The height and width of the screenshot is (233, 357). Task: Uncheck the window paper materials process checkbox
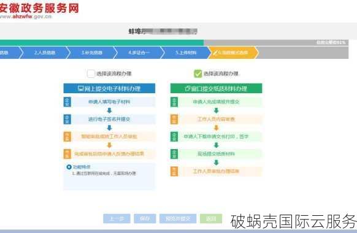(198, 74)
